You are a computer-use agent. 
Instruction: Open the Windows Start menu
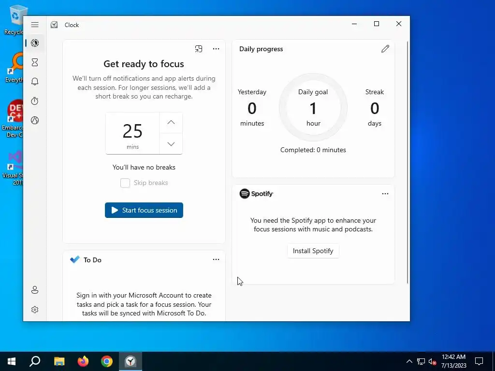click(12, 361)
